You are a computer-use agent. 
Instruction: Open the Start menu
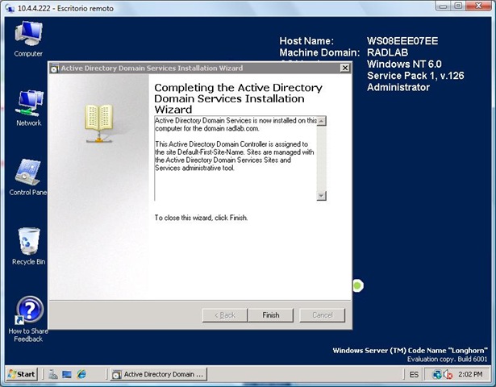[x=22, y=374]
